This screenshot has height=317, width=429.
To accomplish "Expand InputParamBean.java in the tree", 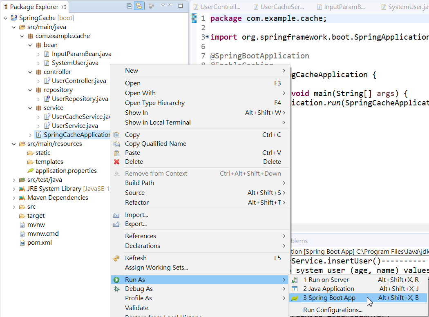I will (x=38, y=54).
